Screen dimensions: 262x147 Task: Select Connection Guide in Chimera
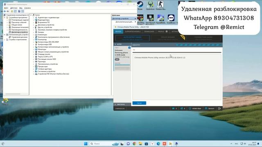[x=203, y=38]
